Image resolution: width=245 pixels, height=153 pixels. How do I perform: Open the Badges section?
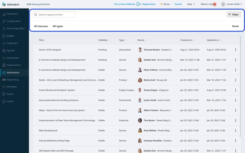click(10, 36)
